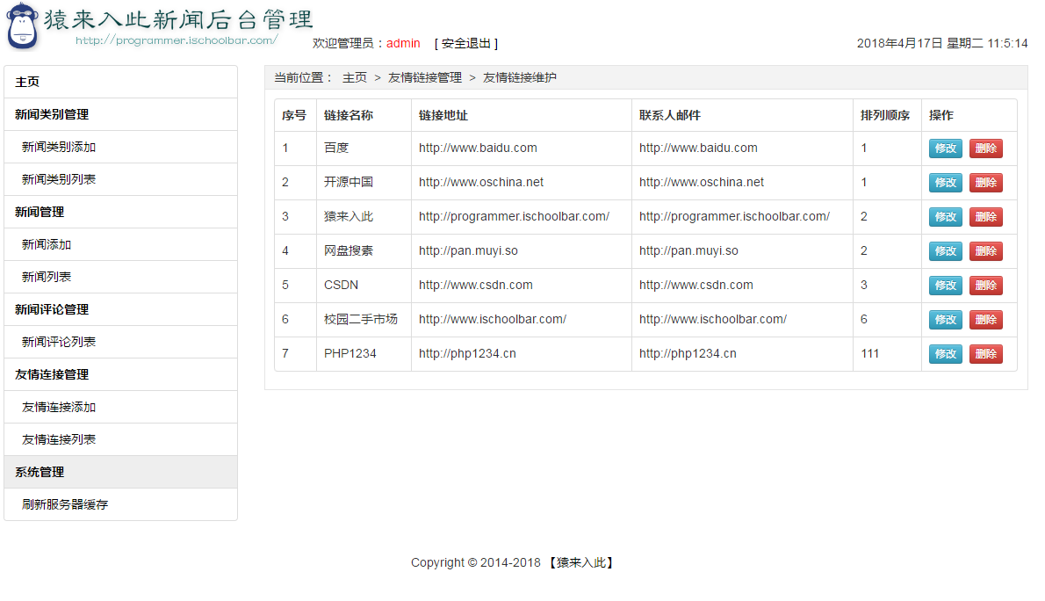Click 修改 for 网盘搜素 row
The image size is (1045, 601).
(x=945, y=251)
